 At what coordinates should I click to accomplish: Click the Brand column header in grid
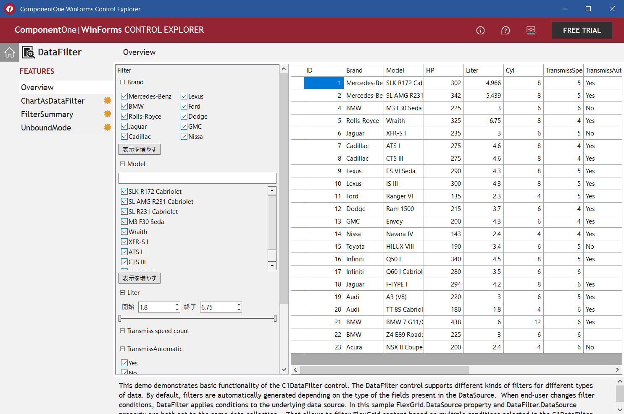pos(364,70)
